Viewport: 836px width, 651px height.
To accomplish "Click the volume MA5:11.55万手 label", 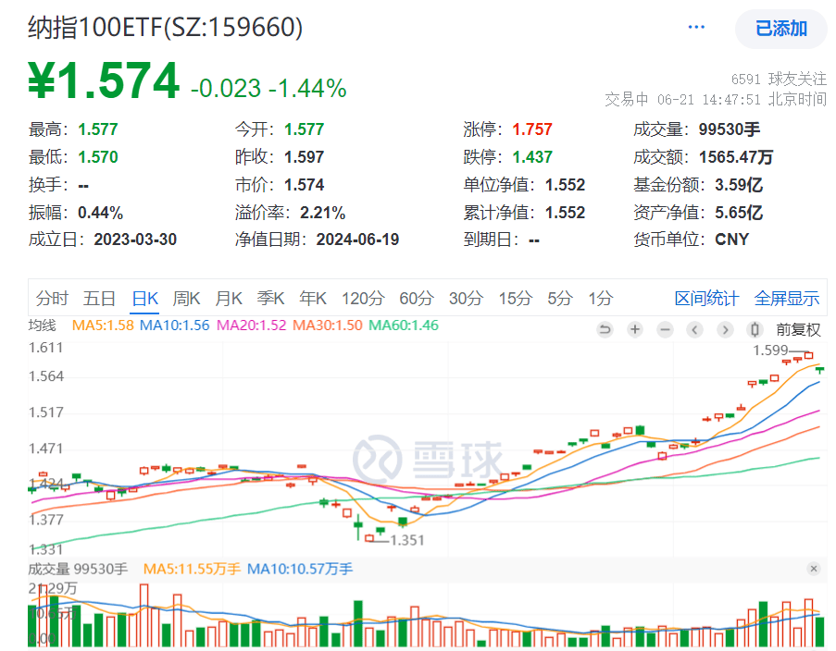I will pyautogui.click(x=192, y=569).
